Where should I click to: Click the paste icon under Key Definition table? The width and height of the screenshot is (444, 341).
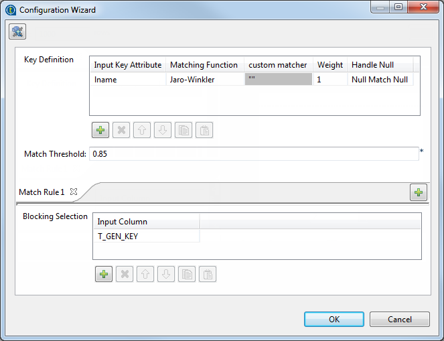coord(204,130)
